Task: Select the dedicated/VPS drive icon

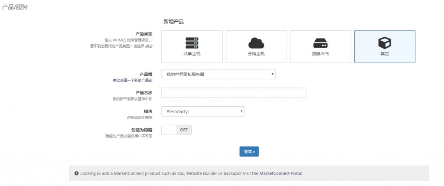Action: point(320,43)
